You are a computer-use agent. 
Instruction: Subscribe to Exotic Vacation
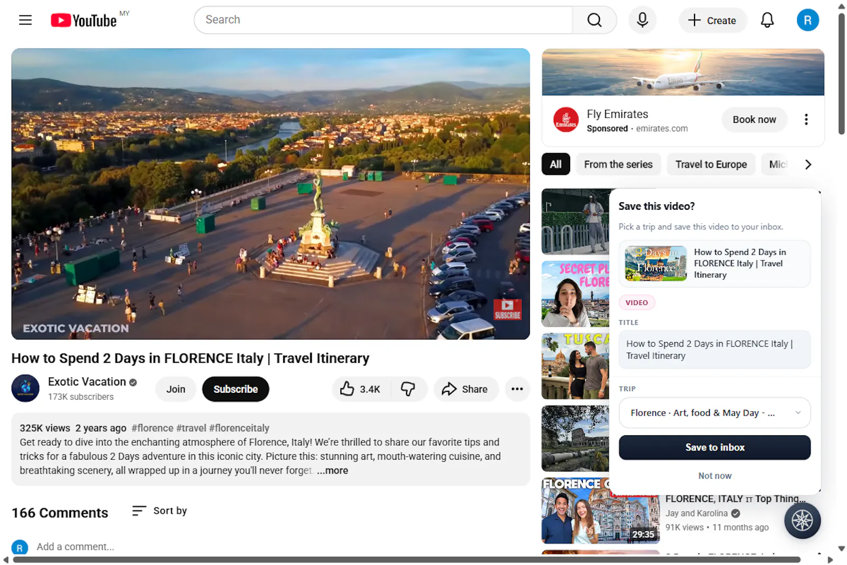click(236, 389)
